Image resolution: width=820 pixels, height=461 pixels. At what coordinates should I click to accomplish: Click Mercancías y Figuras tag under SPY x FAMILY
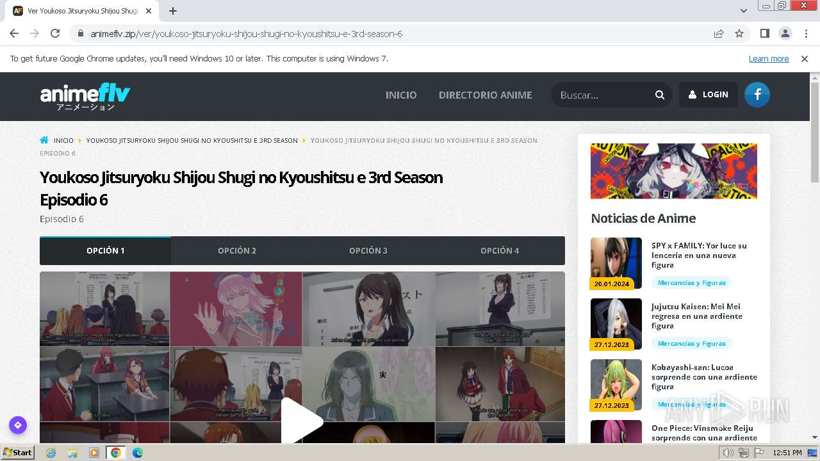coord(692,282)
